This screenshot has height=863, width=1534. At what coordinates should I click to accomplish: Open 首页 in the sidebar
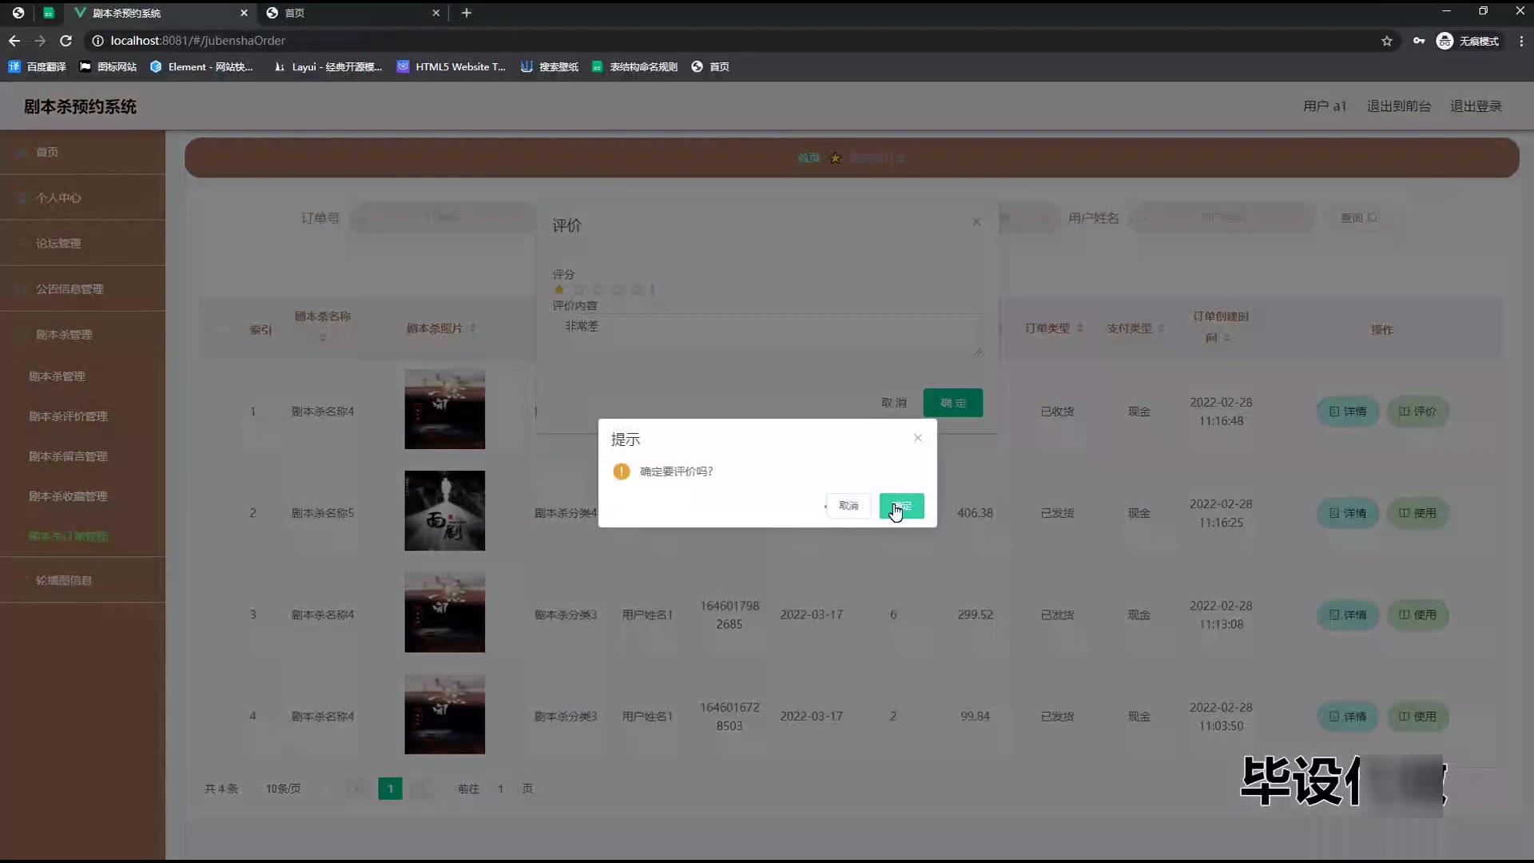click(x=82, y=152)
